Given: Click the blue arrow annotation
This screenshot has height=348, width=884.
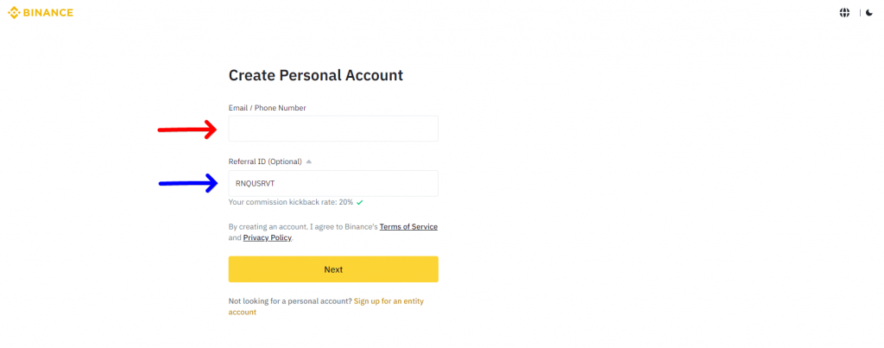Looking at the screenshot, I should (186, 182).
